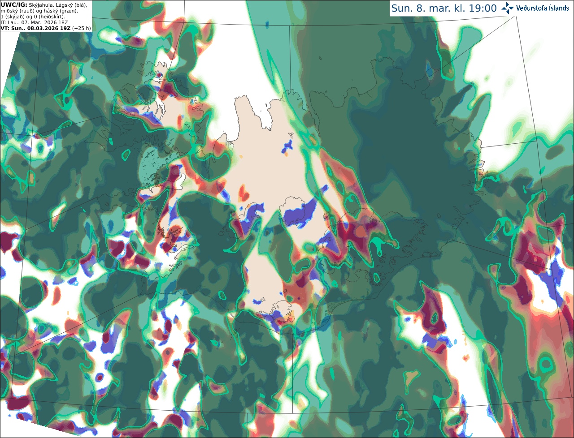Click the 'VT: Sun.. 08.03.2026 19Z (+25 h)' line
Screen dimensions: 574x438
(x=46, y=28)
